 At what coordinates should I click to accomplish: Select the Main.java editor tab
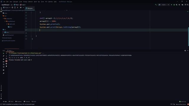(x=30, y=8)
